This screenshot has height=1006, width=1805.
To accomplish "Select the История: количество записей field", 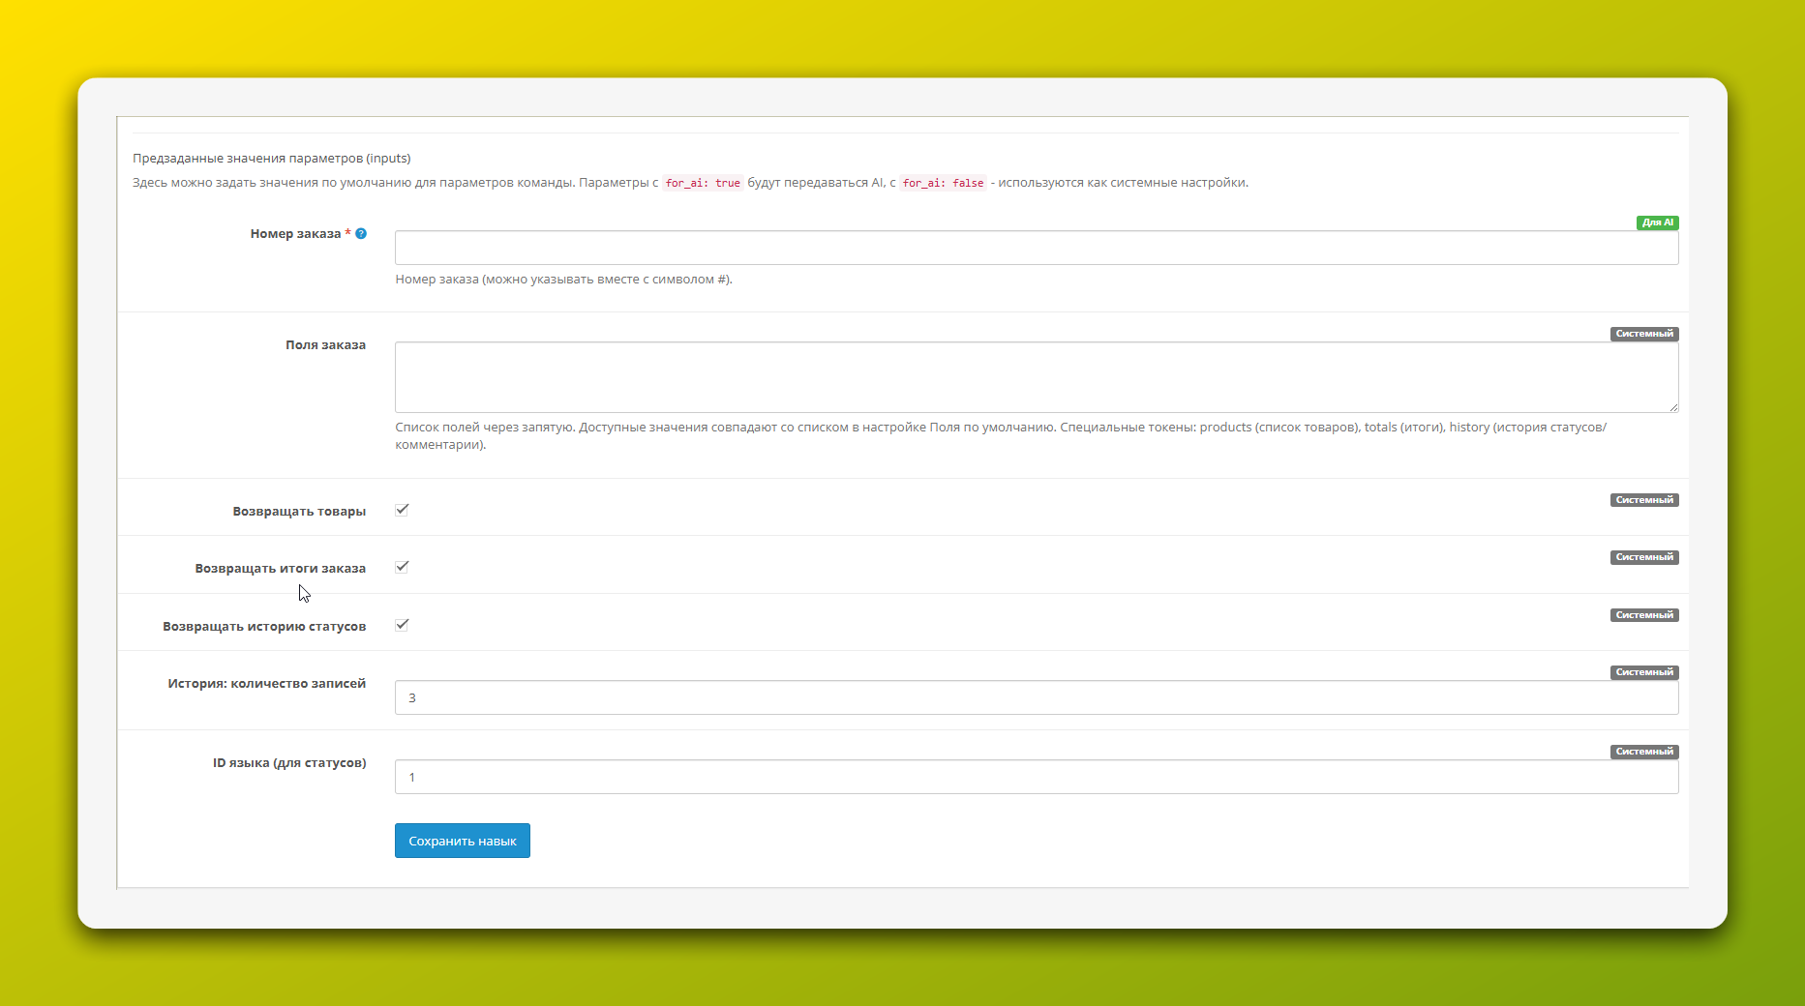I will tap(1036, 697).
